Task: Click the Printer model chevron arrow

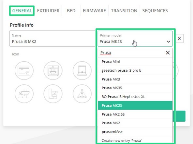Action: (168, 42)
